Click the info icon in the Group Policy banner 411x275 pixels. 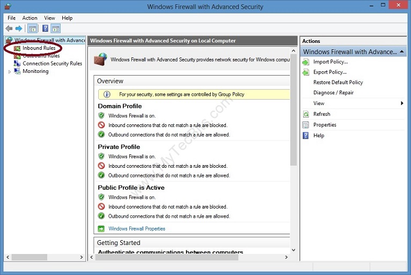click(x=107, y=94)
